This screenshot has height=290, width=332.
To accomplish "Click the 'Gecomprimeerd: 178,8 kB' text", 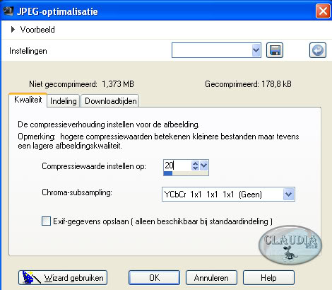I will (248, 84).
